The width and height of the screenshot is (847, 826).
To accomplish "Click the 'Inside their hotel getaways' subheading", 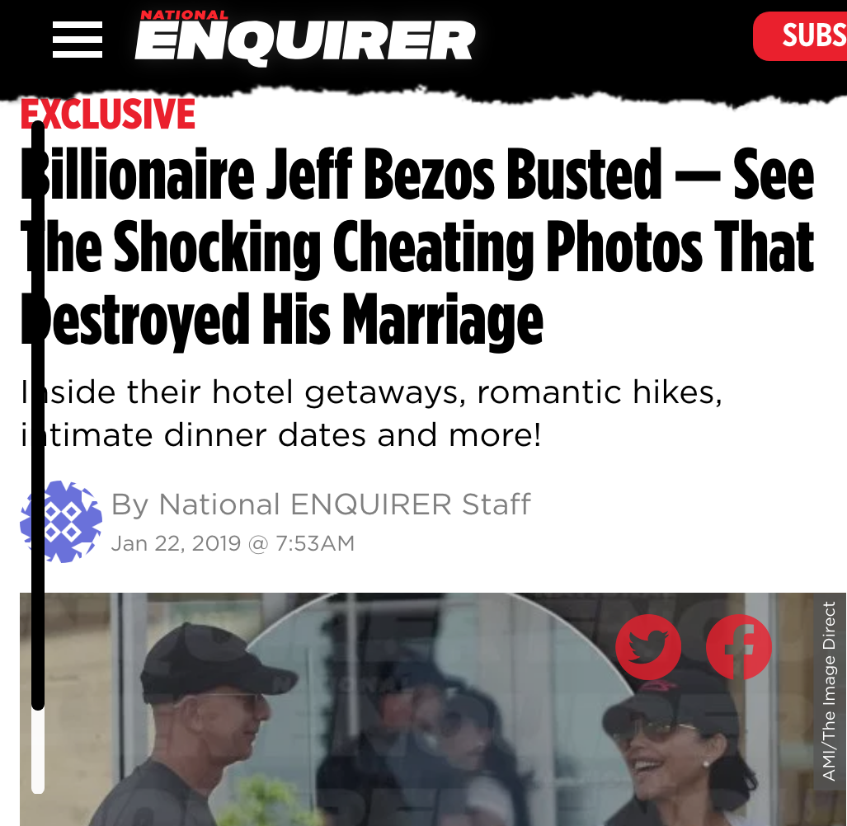I will (372, 414).
